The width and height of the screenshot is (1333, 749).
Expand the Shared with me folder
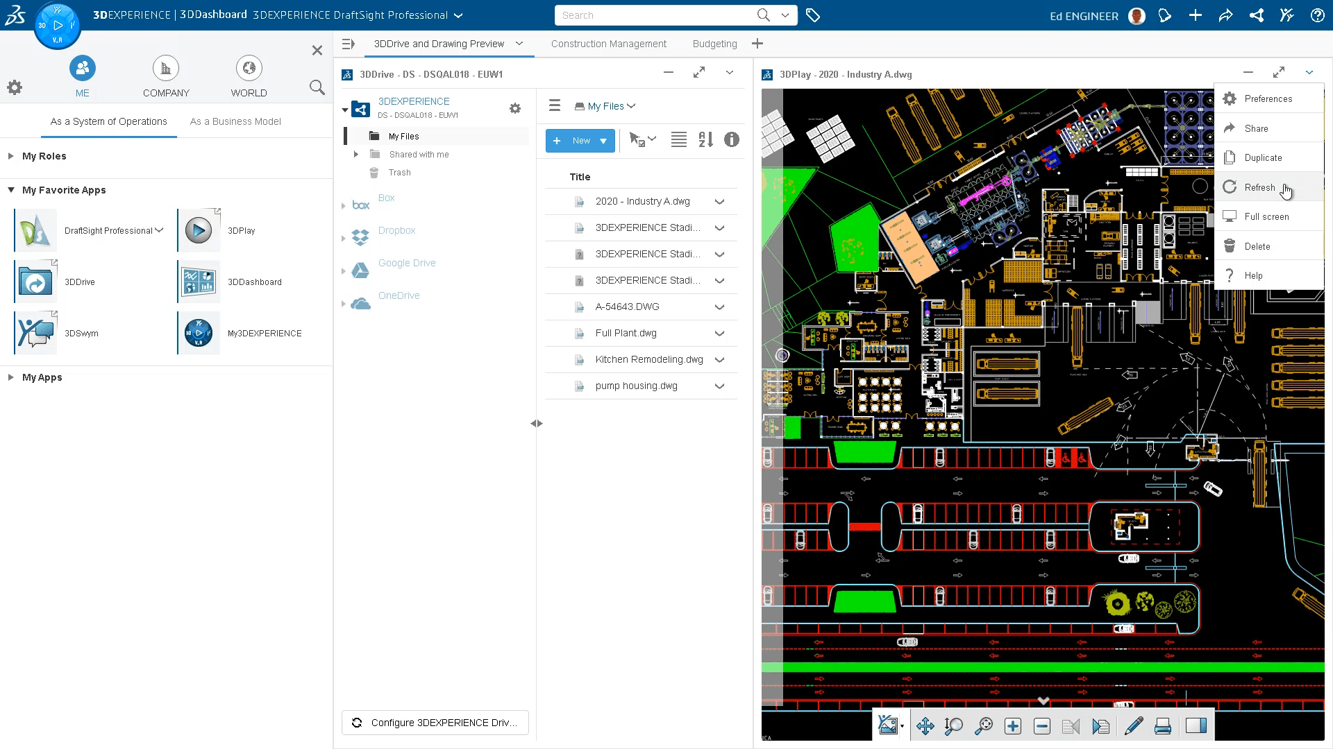coord(356,155)
